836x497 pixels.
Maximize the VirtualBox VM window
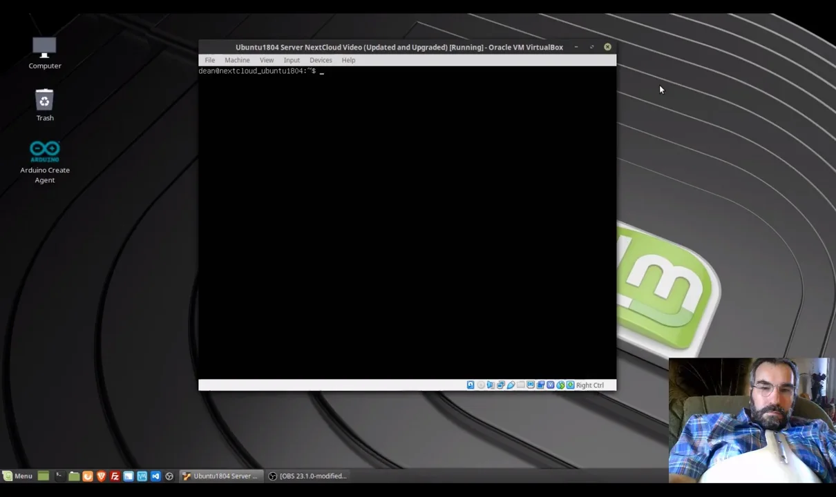(x=591, y=47)
